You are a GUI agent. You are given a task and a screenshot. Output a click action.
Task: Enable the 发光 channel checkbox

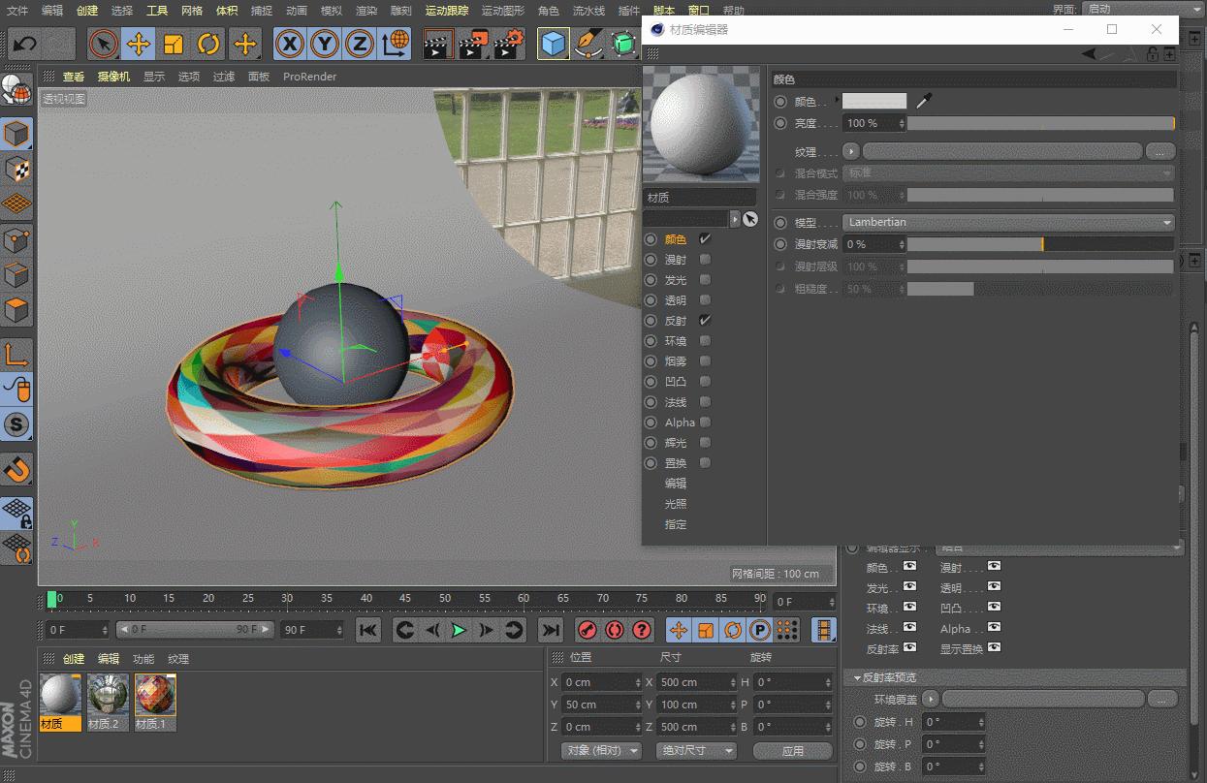tap(705, 280)
